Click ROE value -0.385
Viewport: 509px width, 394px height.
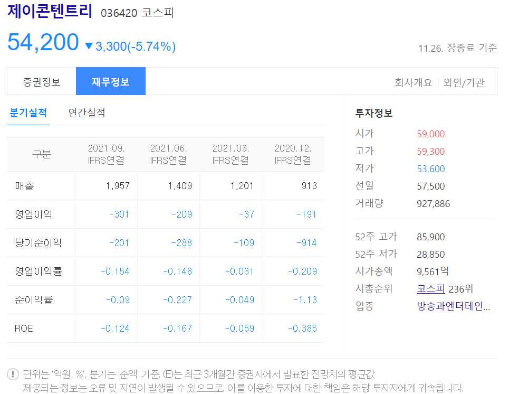click(x=302, y=329)
